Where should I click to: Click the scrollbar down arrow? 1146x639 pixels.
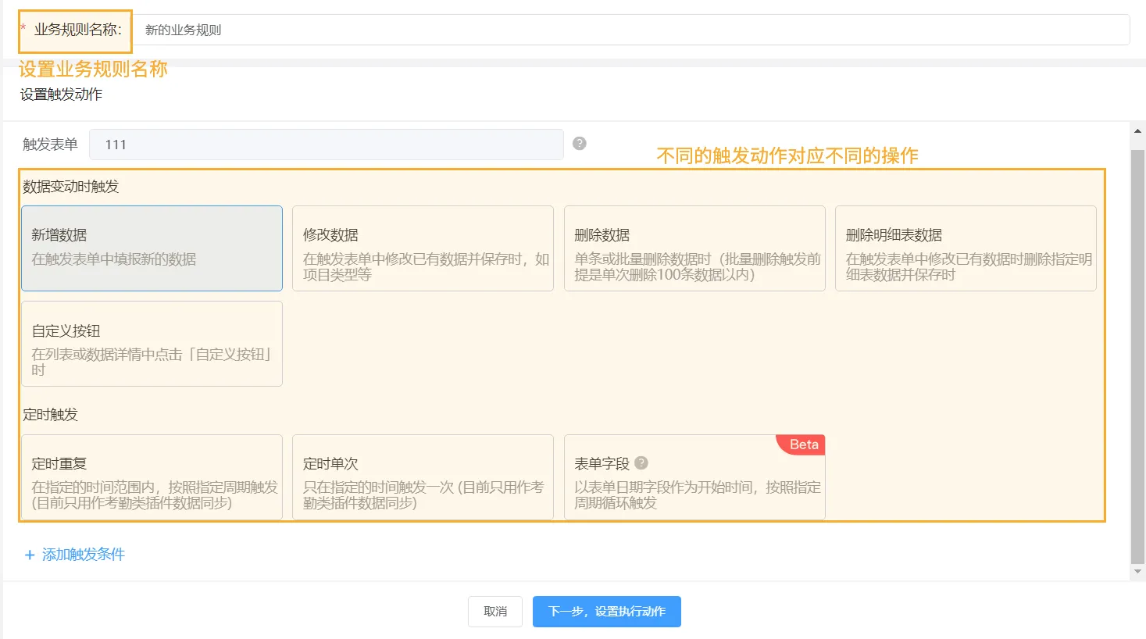pos(1137,572)
